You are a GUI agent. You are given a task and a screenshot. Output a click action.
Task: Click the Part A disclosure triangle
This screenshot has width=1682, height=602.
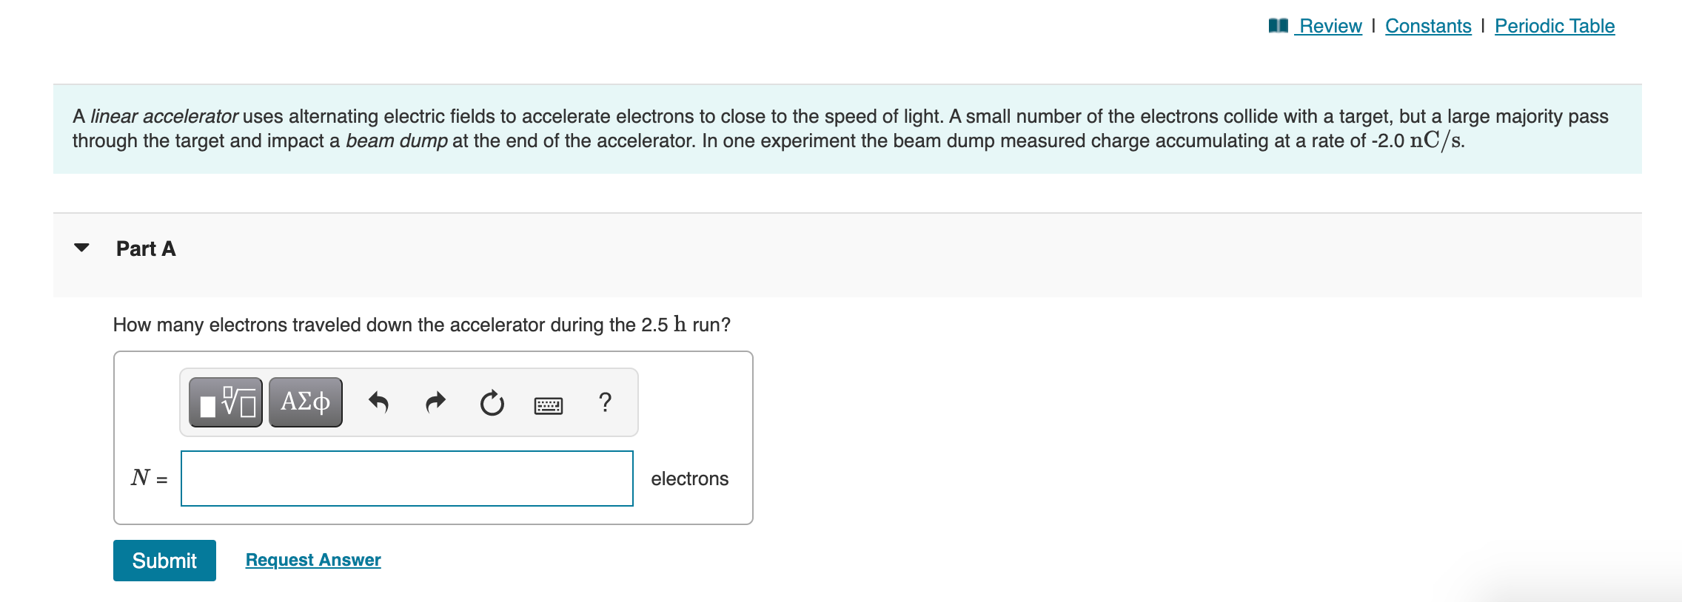(81, 249)
